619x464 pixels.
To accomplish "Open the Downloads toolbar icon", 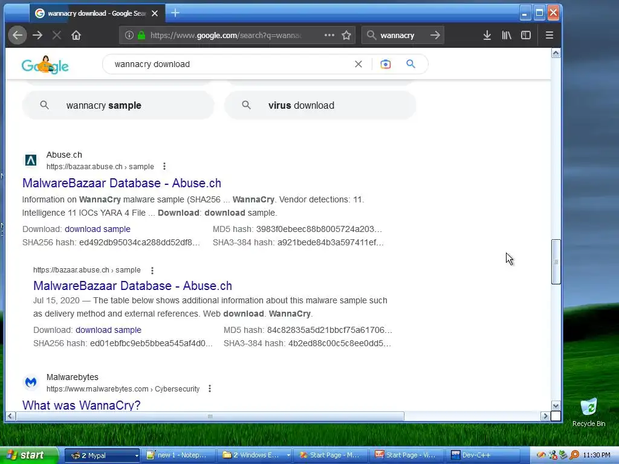I will (487, 35).
